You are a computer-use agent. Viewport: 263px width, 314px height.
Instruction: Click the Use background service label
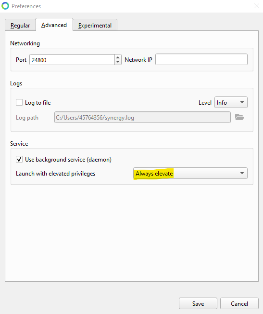(68, 160)
